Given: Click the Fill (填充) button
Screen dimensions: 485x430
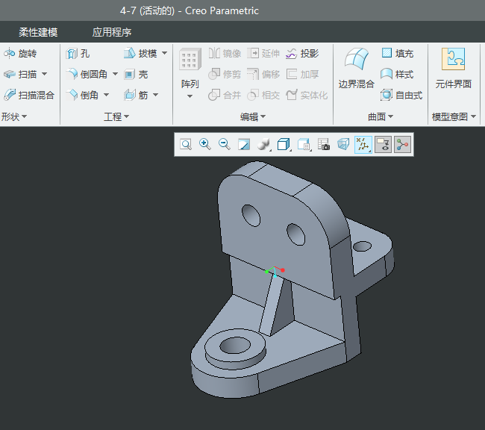Looking at the screenshot, I should coord(397,54).
